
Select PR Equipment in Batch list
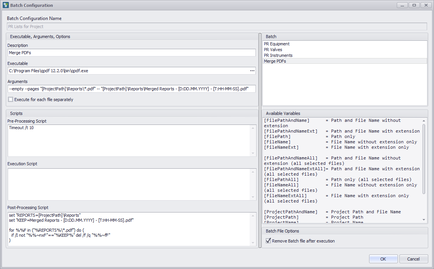click(277, 44)
